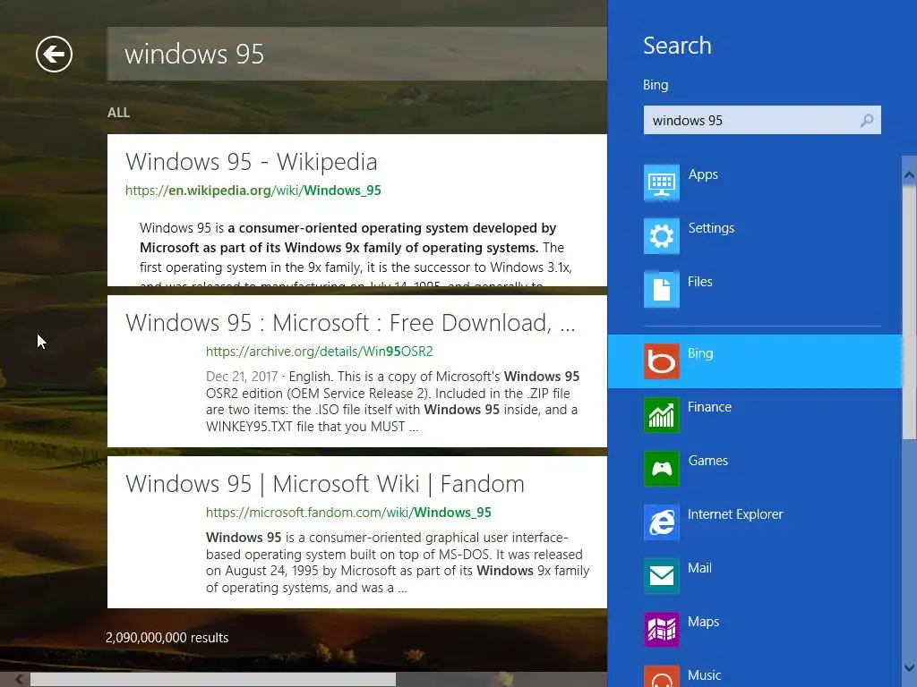
Task: Click the down arrow of apps list scrollbar
Action: pos(909,667)
